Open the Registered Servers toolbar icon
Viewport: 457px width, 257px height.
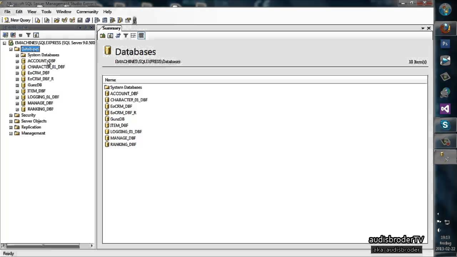click(97, 20)
